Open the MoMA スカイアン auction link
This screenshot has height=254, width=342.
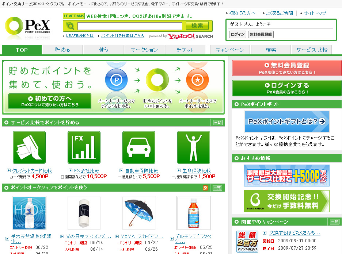click(142, 236)
